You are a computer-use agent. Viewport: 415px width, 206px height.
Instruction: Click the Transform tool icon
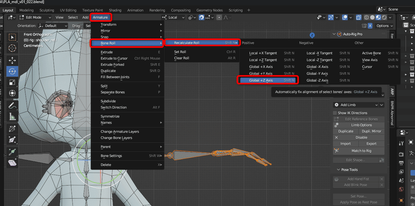coord(12,93)
